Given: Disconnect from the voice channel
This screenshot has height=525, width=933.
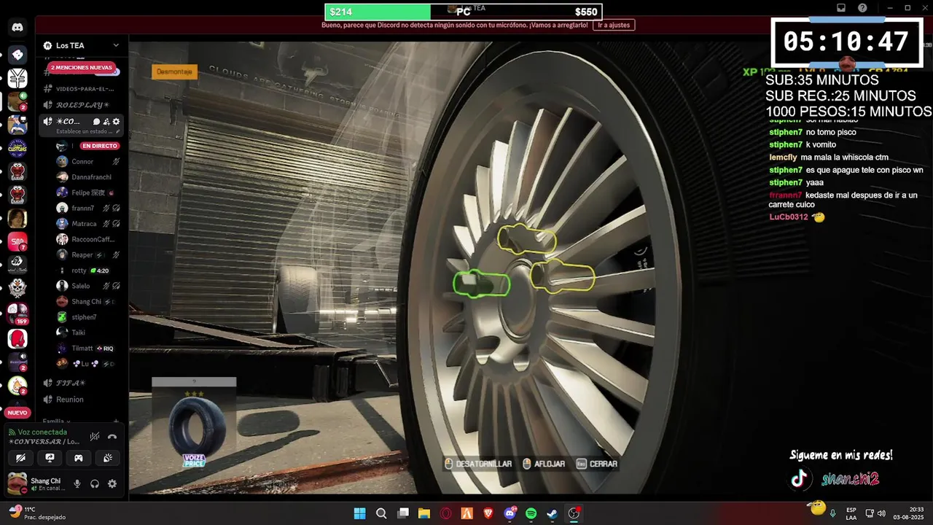Looking at the screenshot, I should point(112,437).
